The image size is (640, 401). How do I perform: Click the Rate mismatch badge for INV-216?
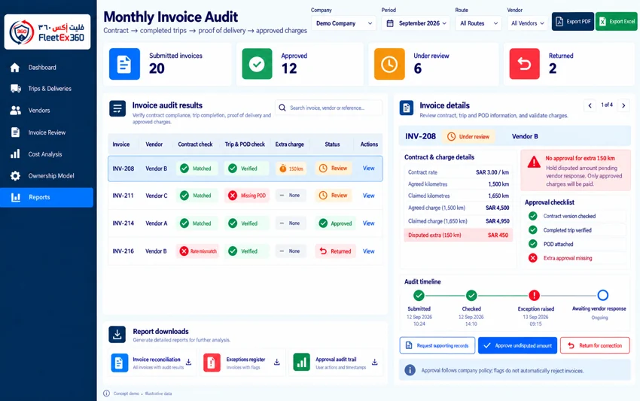pyautogui.click(x=198, y=251)
